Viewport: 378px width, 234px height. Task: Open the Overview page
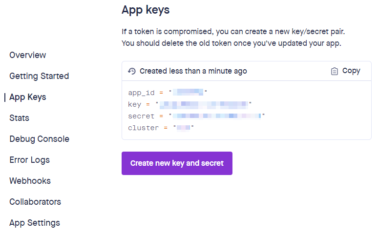coord(28,55)
